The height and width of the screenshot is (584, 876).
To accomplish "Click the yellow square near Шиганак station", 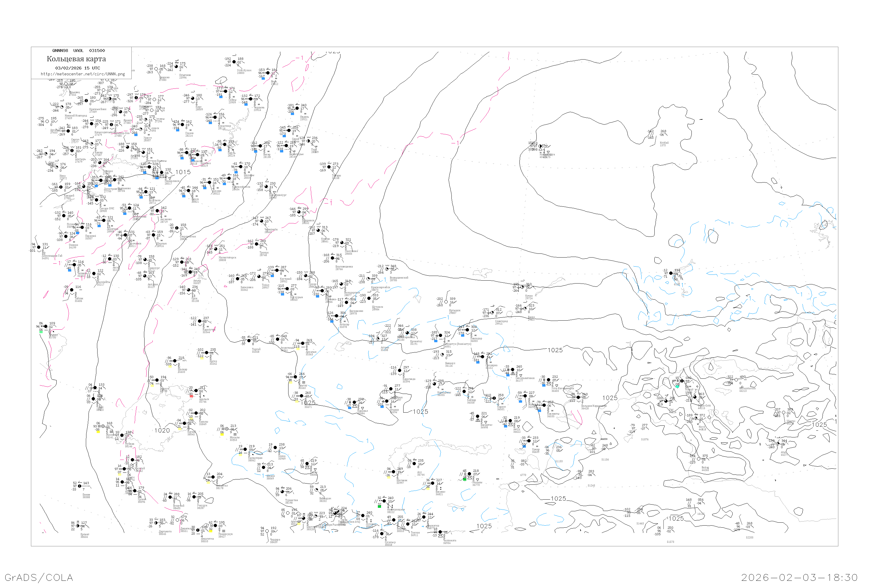I will pyautogui.click(x=388, y=477).
